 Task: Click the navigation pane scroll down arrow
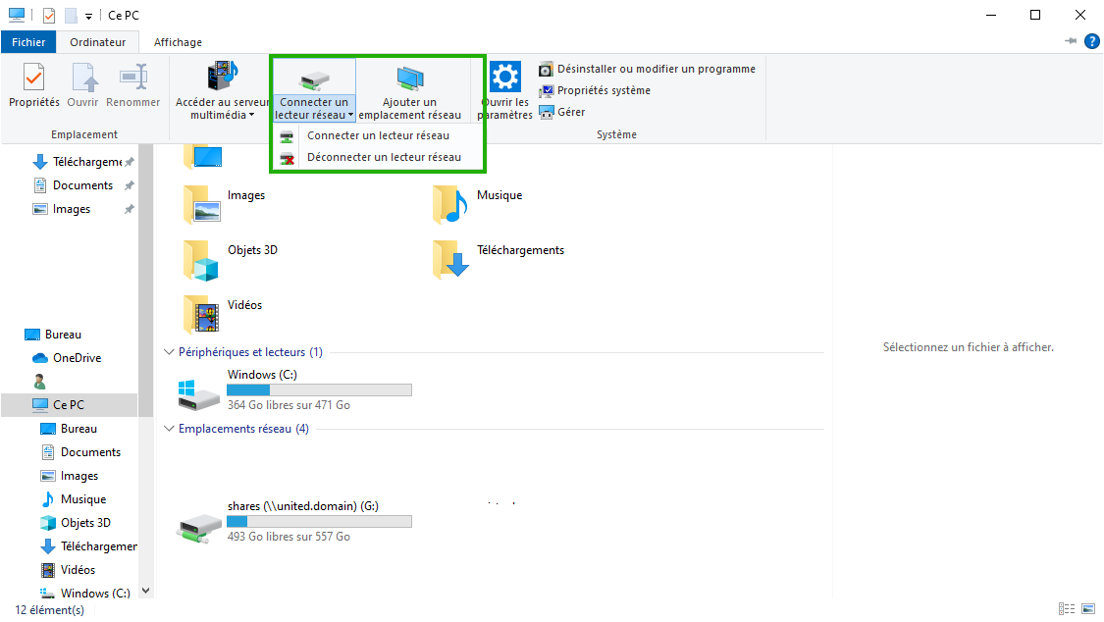[x=146, y=591]
